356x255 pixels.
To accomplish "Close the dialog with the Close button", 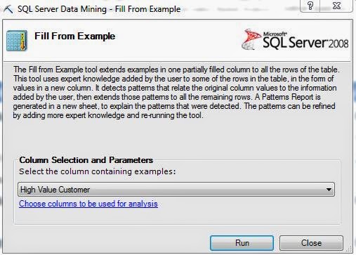I will point(311,243).
